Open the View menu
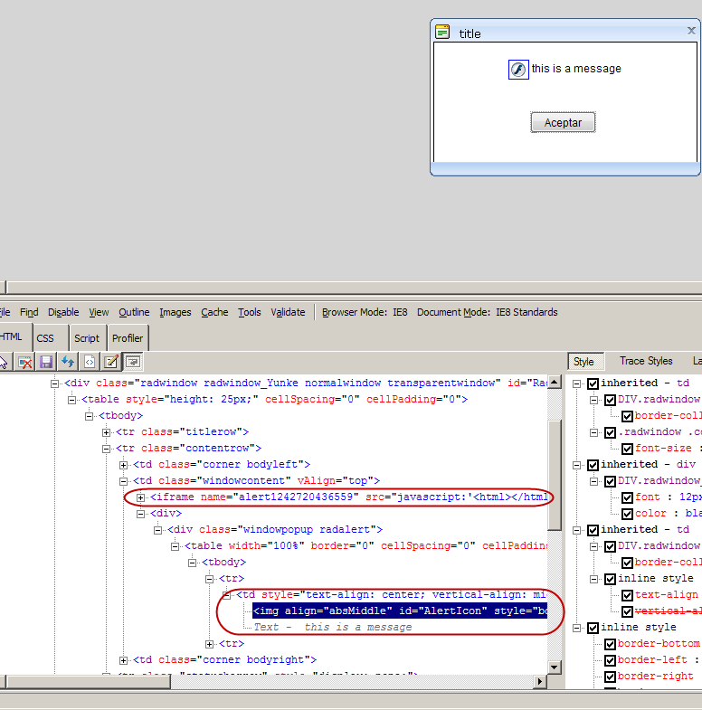This screenshot has height=710, width=702. tap(99, 312)
